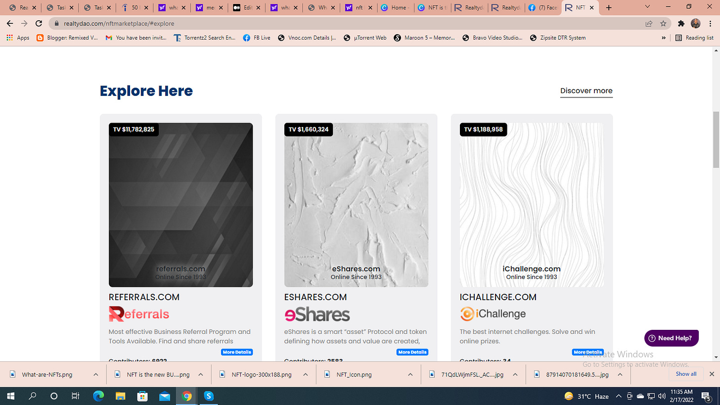Expand options for 87914070181649.5....jpg download
The image size is (720, 405).
coord(620,374)
